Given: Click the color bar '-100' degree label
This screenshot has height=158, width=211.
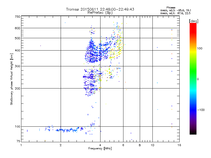Looking at the screenshot, I should tap(201, 110).
